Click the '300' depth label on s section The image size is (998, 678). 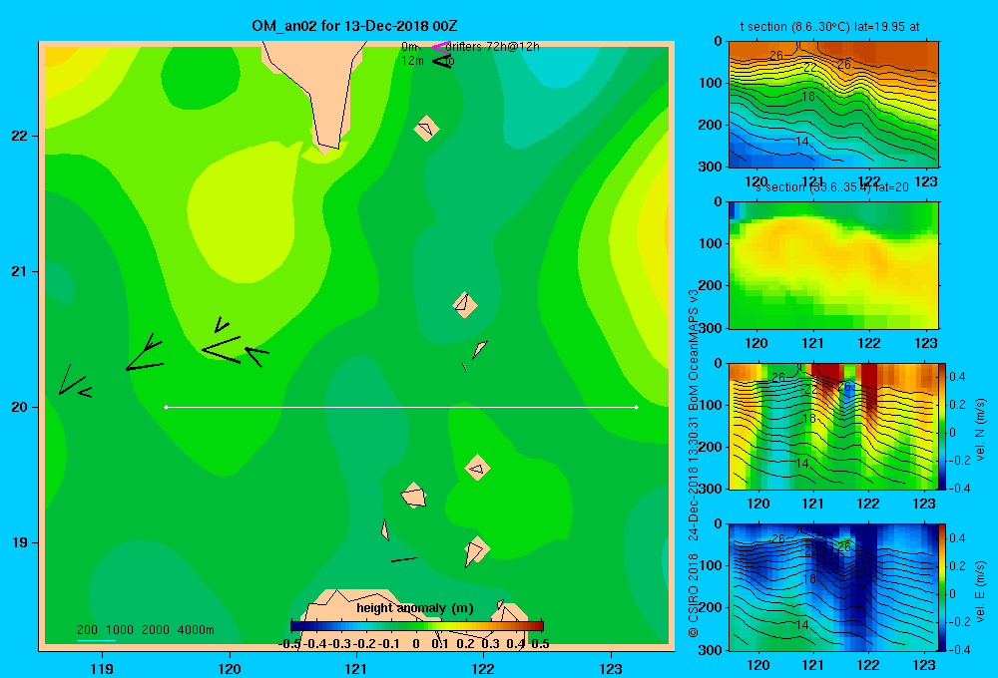[711, 328]
